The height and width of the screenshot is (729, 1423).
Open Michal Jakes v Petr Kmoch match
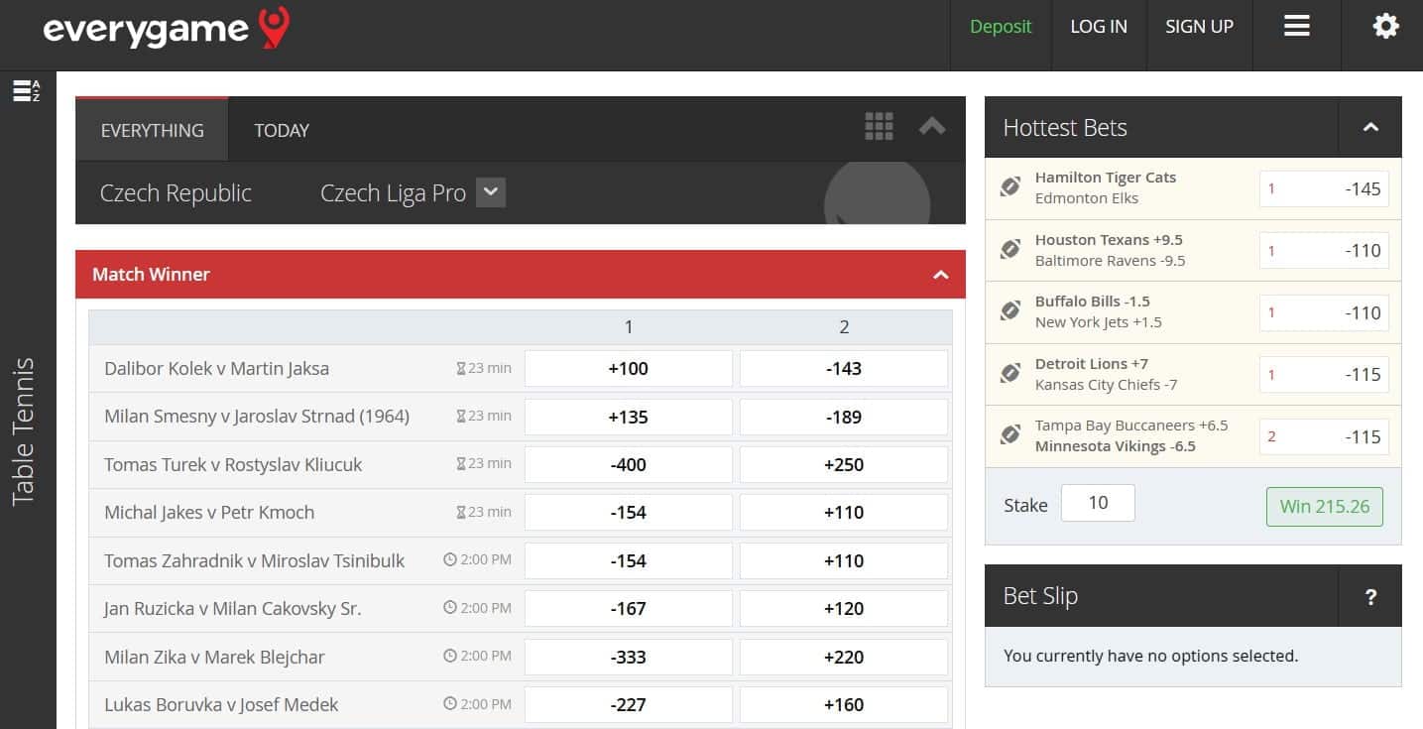tap(209, 512)
